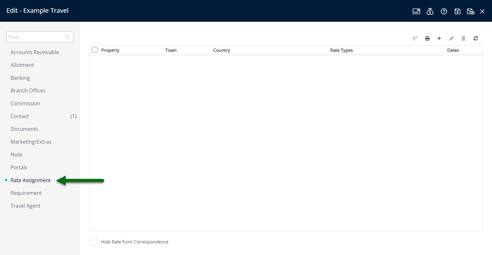Open the card/voucher icon in header

tap(416, 12)
